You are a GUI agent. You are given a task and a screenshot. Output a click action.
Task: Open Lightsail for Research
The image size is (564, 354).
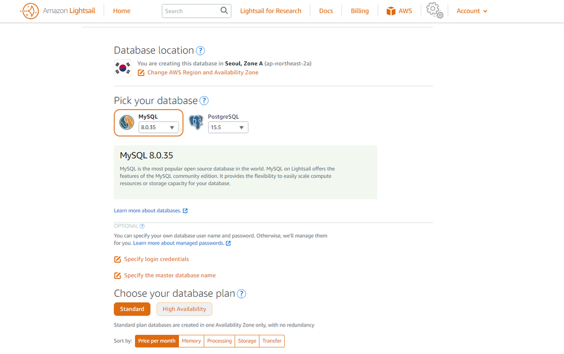click(x=270, y=11)
